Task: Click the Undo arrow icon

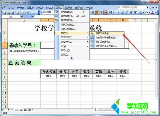Action: (28, 12)
